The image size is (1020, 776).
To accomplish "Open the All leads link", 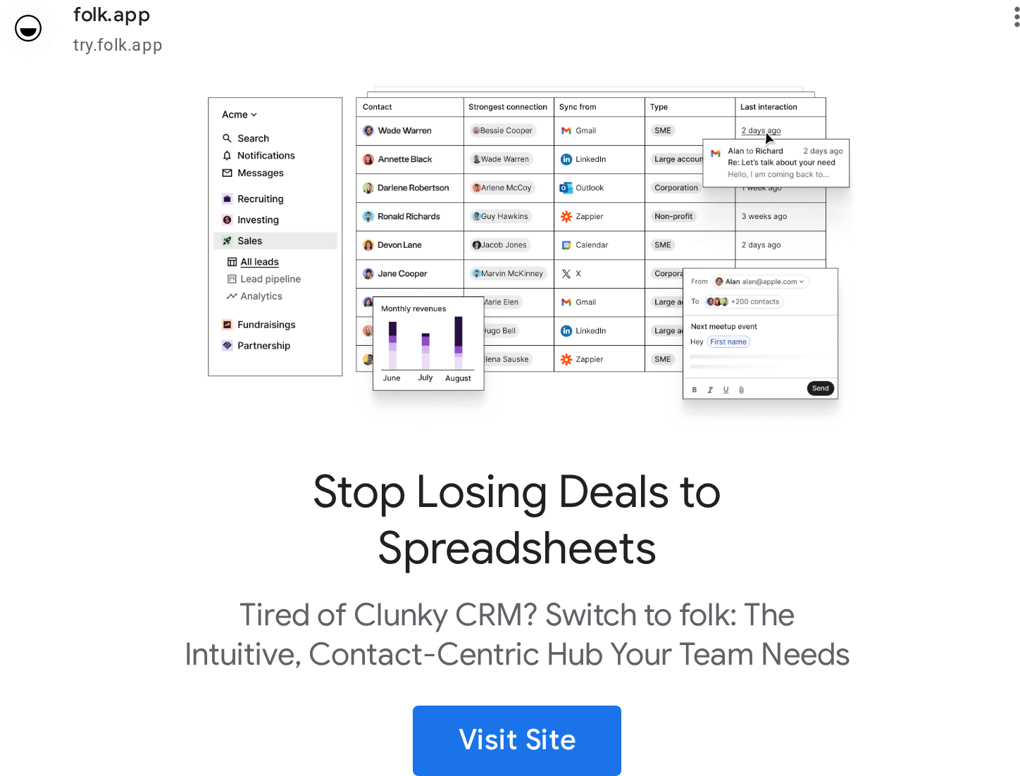I will click(x=259, y=262).
